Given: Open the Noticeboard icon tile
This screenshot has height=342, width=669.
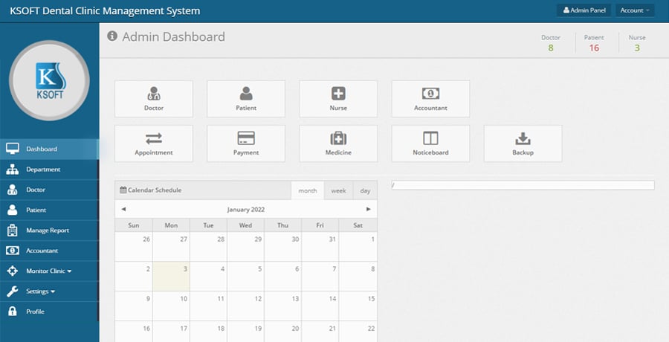Looking at the screenshot, I should tap(430, 138).
